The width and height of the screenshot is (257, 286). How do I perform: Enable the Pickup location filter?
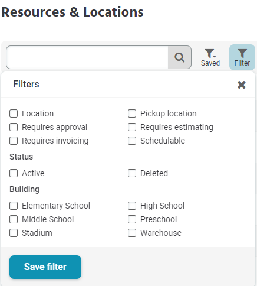(132, 113)
